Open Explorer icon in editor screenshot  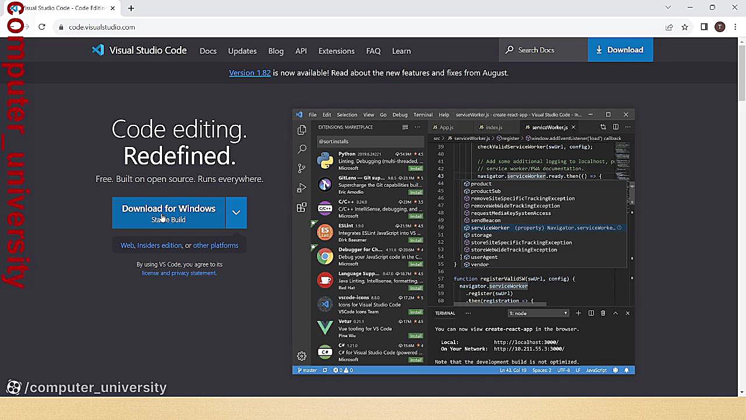pos(301,129)
